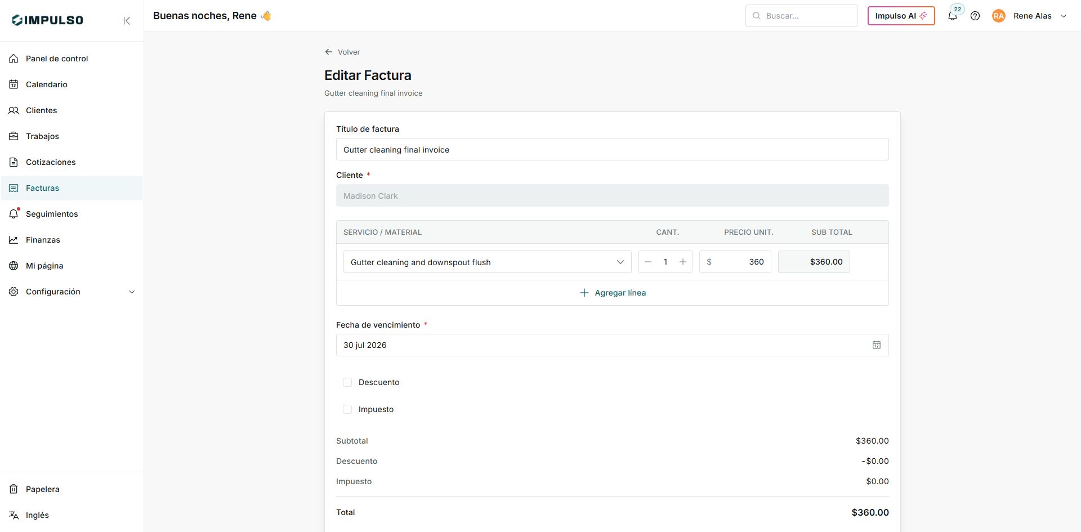
Task: Enable the Impuesto checkbox
Action: click(347, 409)
